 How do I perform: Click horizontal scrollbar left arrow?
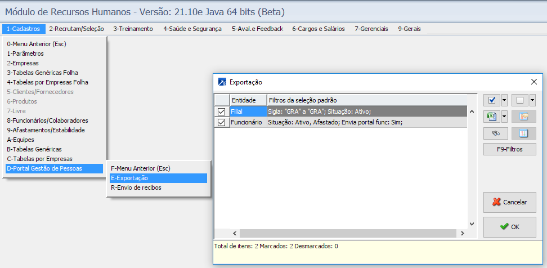[235, 233]
